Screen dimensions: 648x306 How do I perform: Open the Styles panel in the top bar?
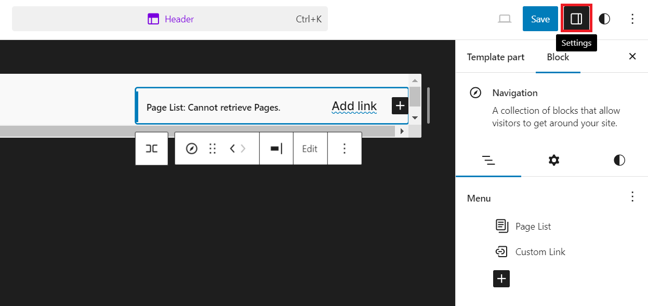coord(604,18)
